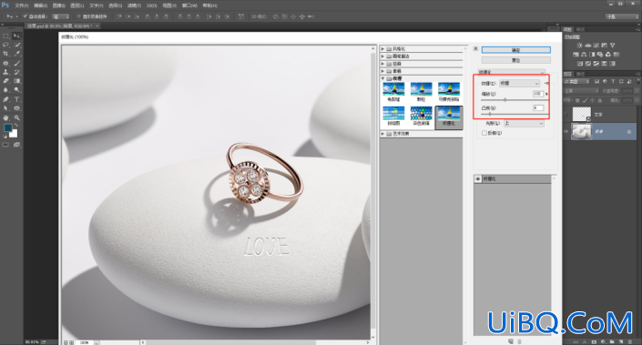Open the 3D menu
The width and height of the screenshot is (642, 345).
click(151, 5)
